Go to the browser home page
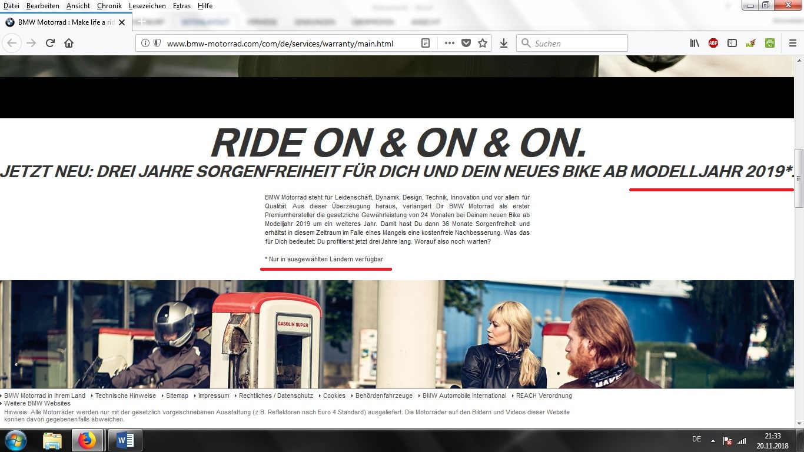This screenshot has width=804, height=452. tap(69, 43)
